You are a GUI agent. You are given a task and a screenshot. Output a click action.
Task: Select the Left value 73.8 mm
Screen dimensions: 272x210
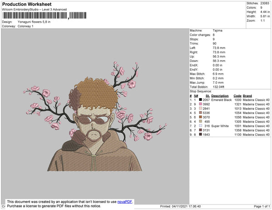(219, 48)
